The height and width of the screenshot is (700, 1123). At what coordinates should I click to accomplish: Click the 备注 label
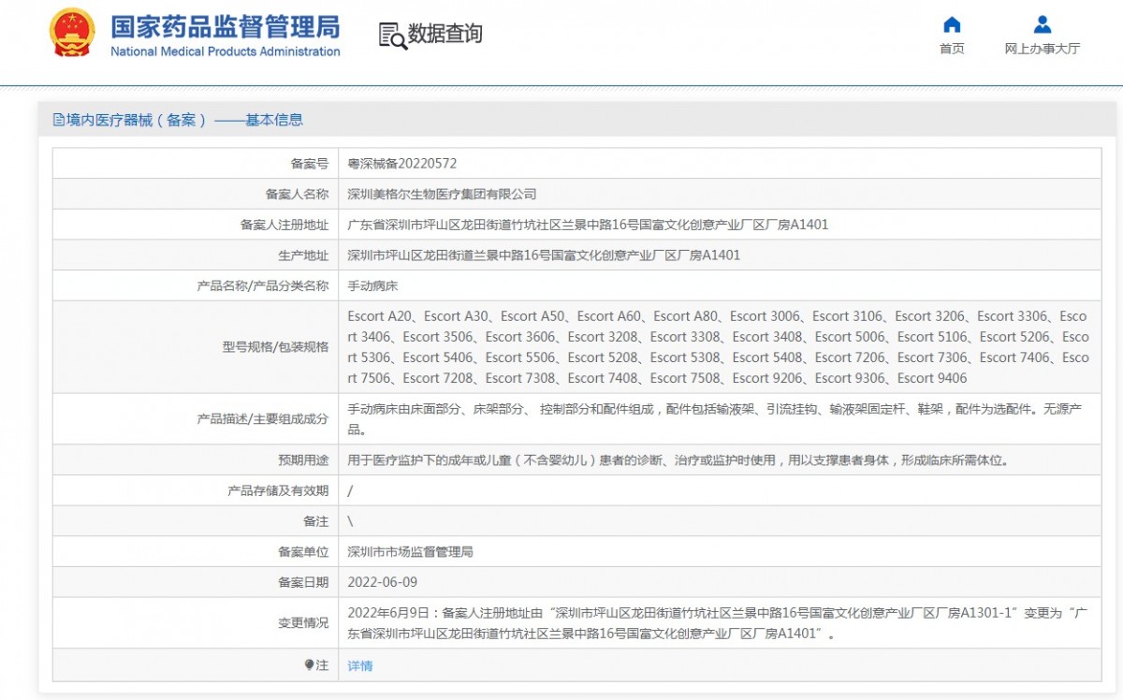click(316, 521)
